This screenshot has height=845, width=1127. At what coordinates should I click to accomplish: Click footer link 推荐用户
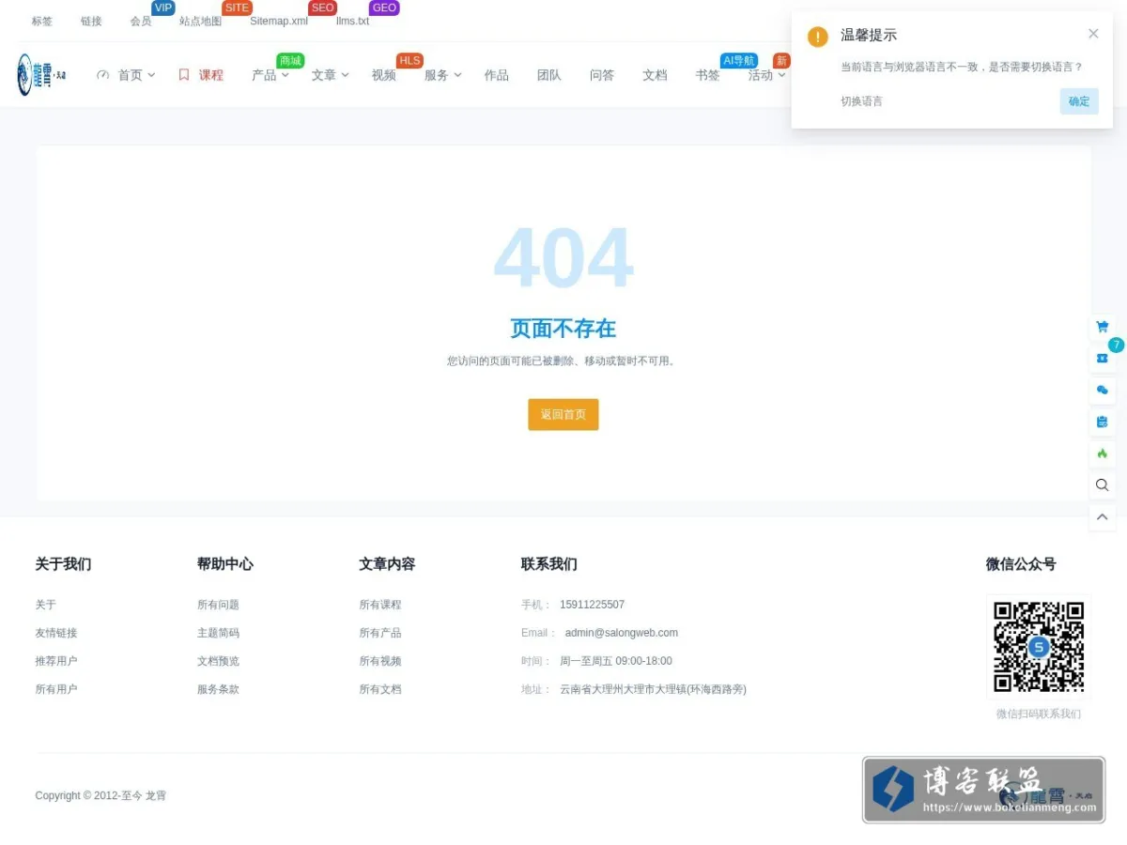tap(56, 661)
